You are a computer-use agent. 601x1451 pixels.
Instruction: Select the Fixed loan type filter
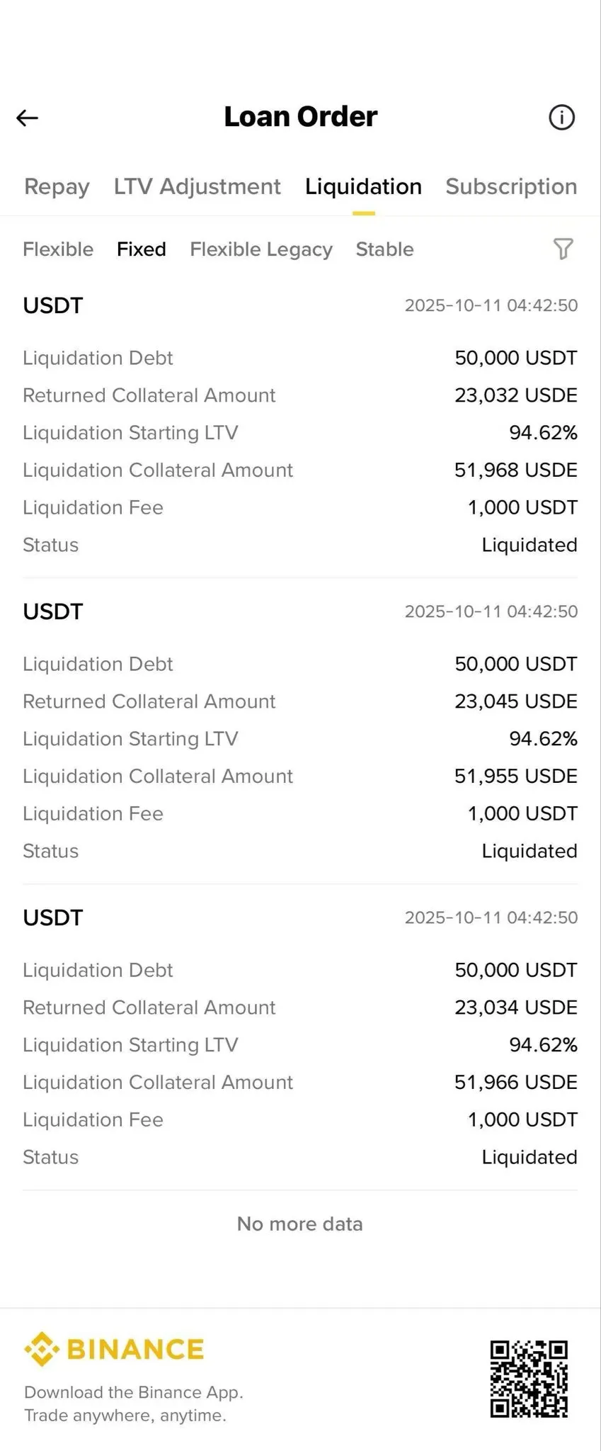point(142,249)
